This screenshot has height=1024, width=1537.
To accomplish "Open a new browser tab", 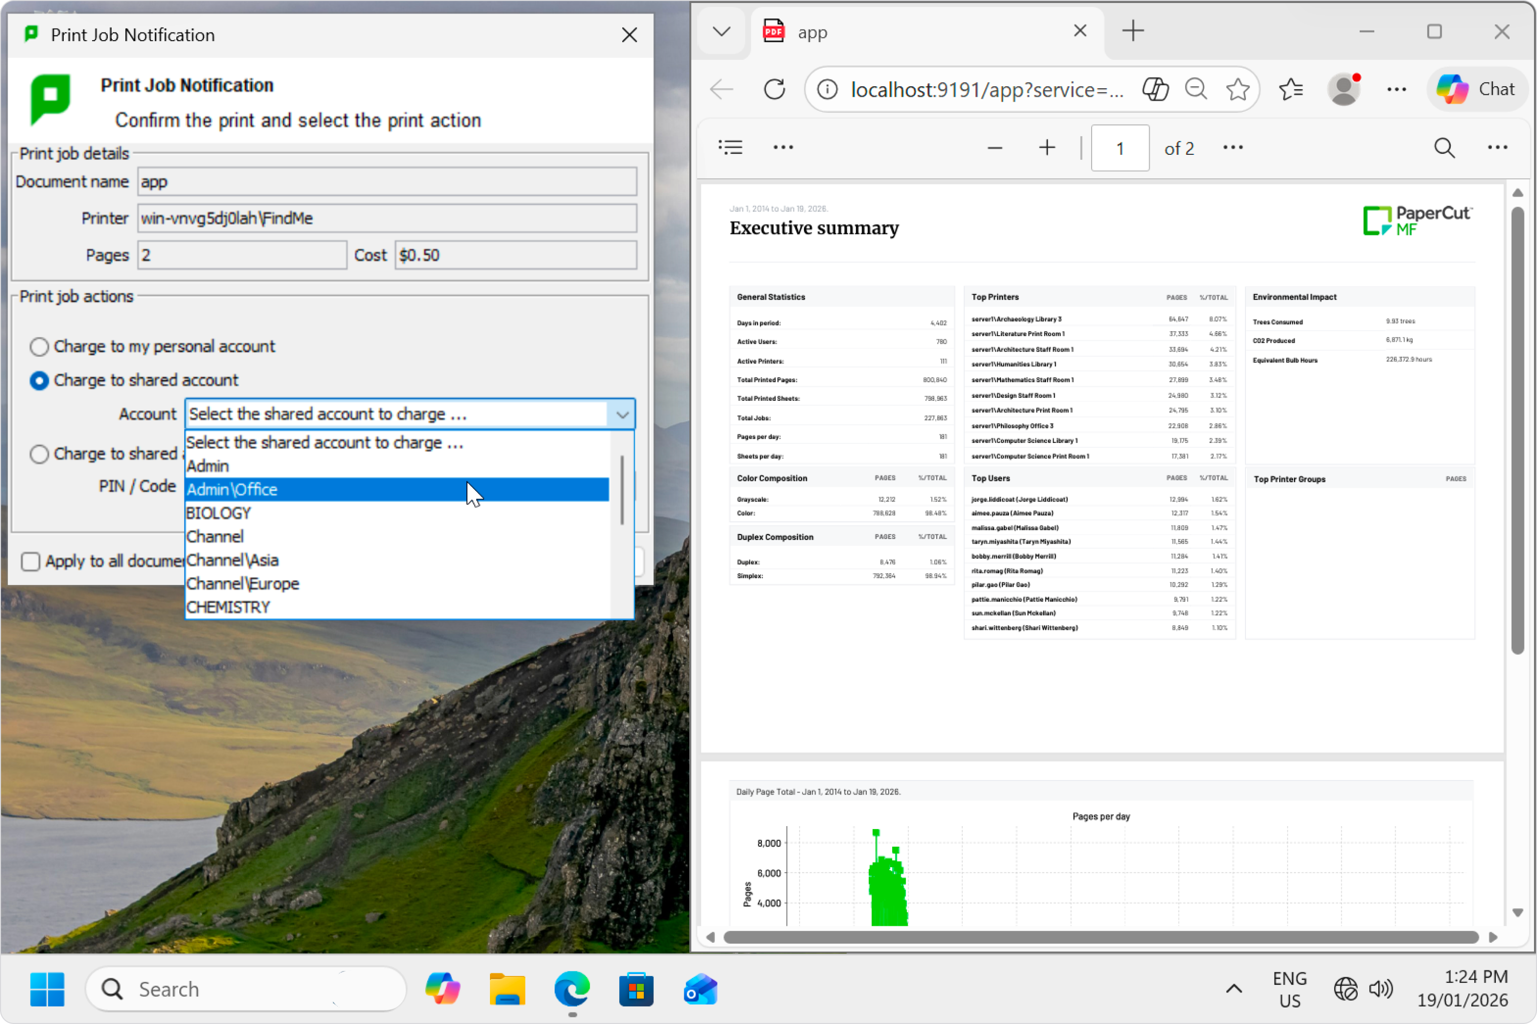I will pos(1133,31).
